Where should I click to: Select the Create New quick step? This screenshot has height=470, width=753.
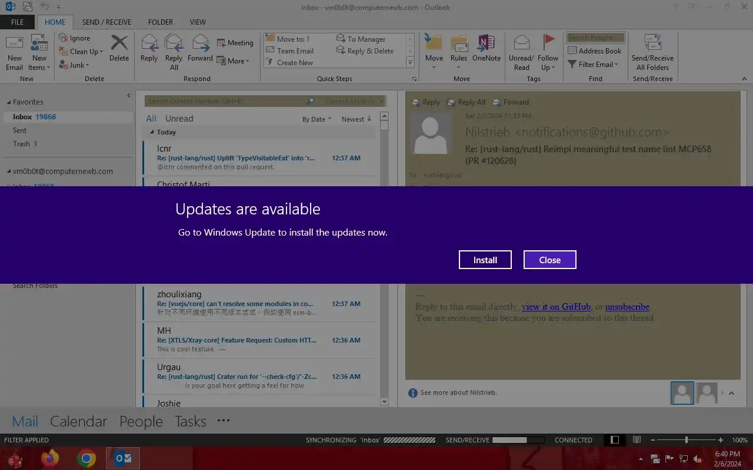tap(289, 63)
